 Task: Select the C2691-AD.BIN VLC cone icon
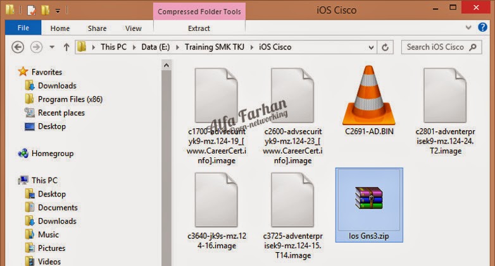(369, 95)
